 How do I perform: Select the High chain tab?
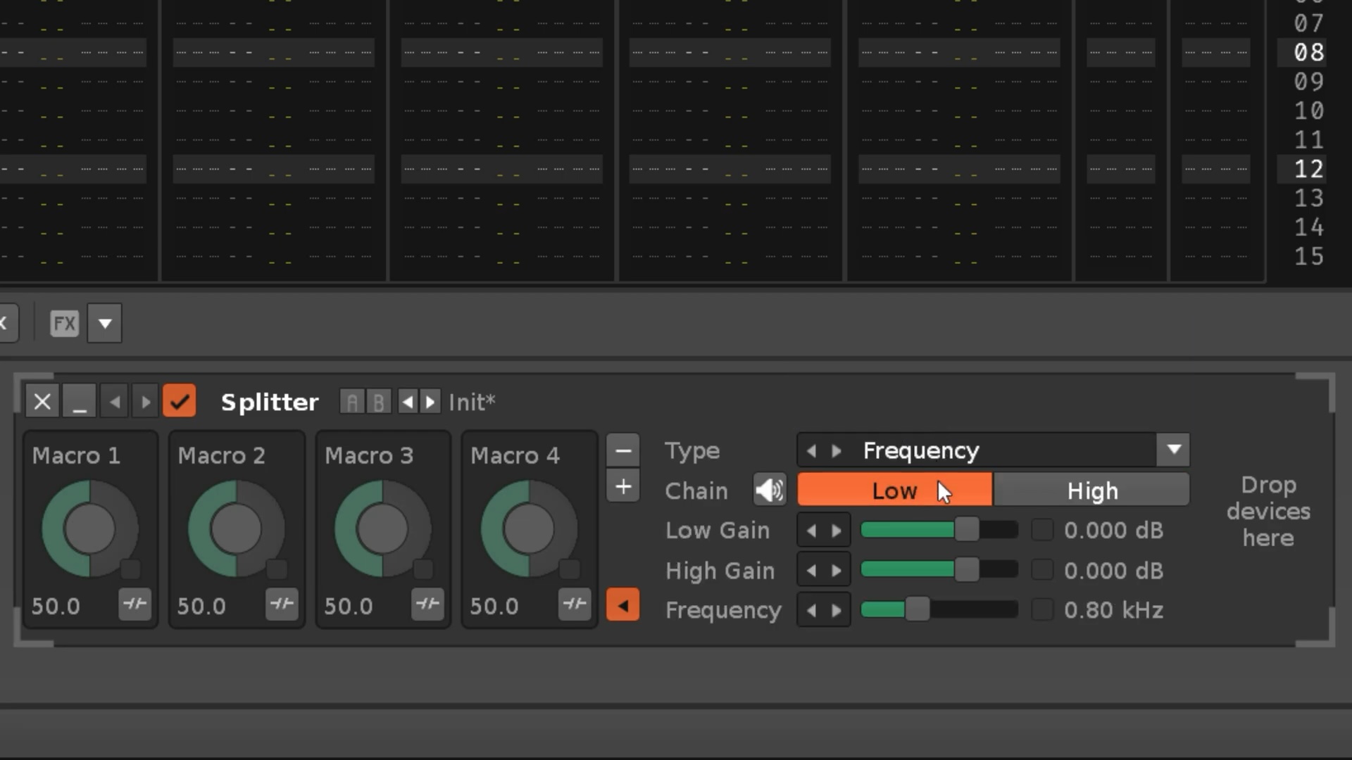click(x=1091, y=490)
